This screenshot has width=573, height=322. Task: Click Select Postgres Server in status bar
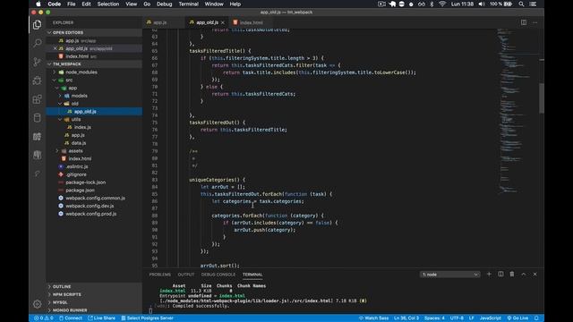point(147,318)
